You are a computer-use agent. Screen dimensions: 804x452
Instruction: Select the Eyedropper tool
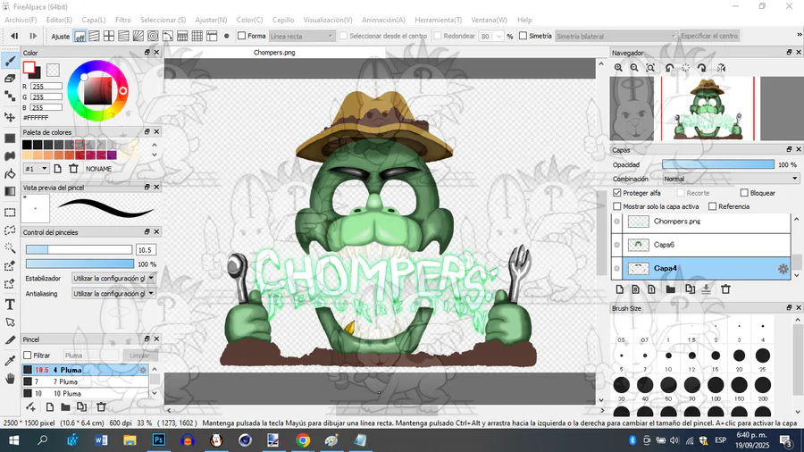pyautogui.click(x=10, y=361)
